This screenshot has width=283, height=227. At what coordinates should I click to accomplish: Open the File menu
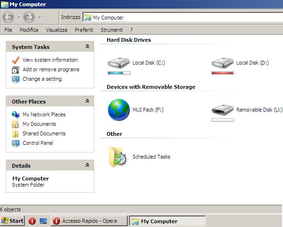click(x=8, y=30)
